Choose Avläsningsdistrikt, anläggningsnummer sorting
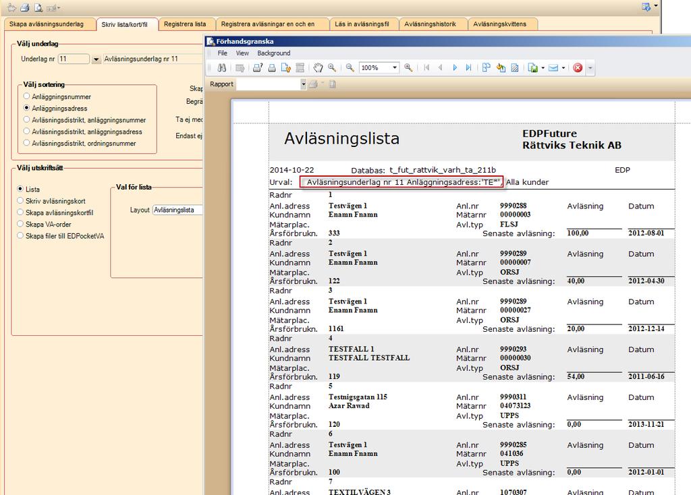 click(84, 120)
